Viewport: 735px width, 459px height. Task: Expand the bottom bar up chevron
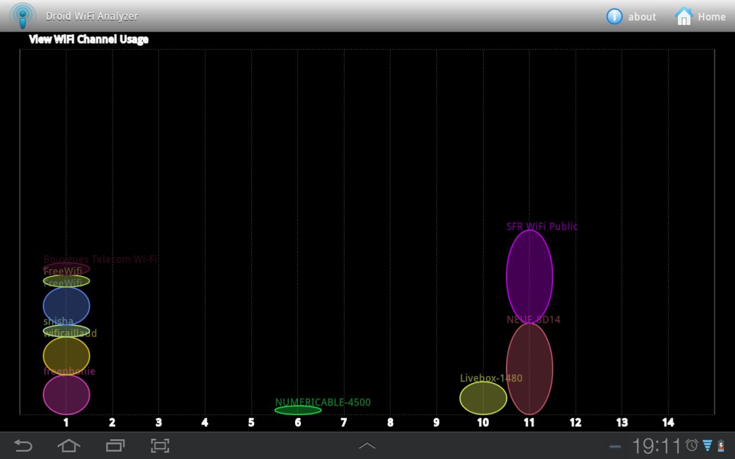[367, 446]
